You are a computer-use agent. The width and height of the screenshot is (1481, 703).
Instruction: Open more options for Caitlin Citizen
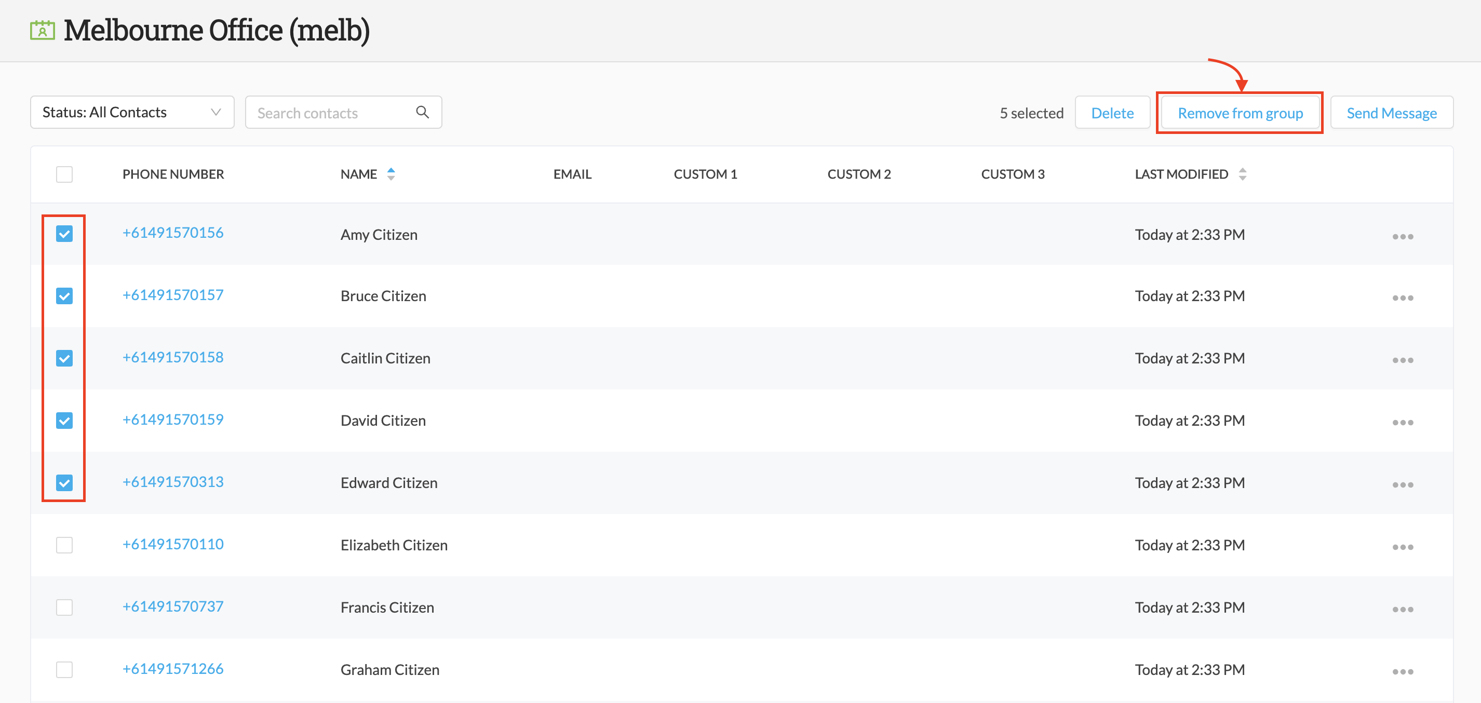coord(1403,360)
